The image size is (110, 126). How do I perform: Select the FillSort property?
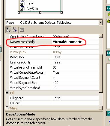click(x=15, y=103)
